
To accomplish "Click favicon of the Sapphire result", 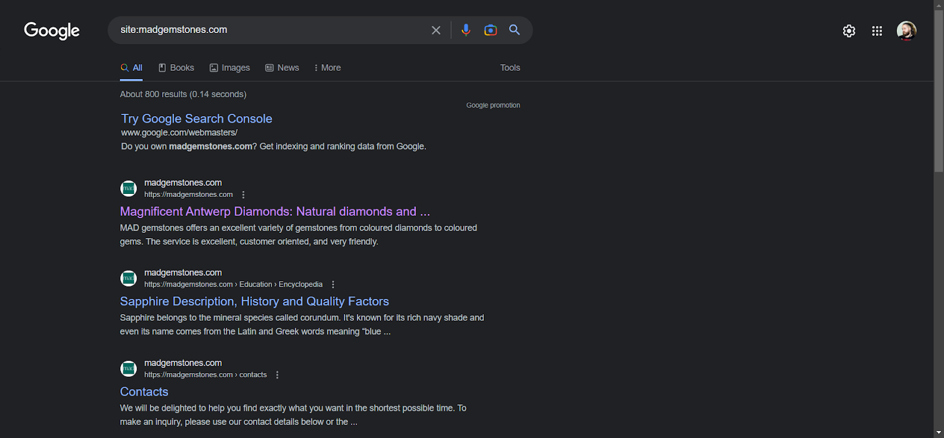I will [x=129, y=278].
